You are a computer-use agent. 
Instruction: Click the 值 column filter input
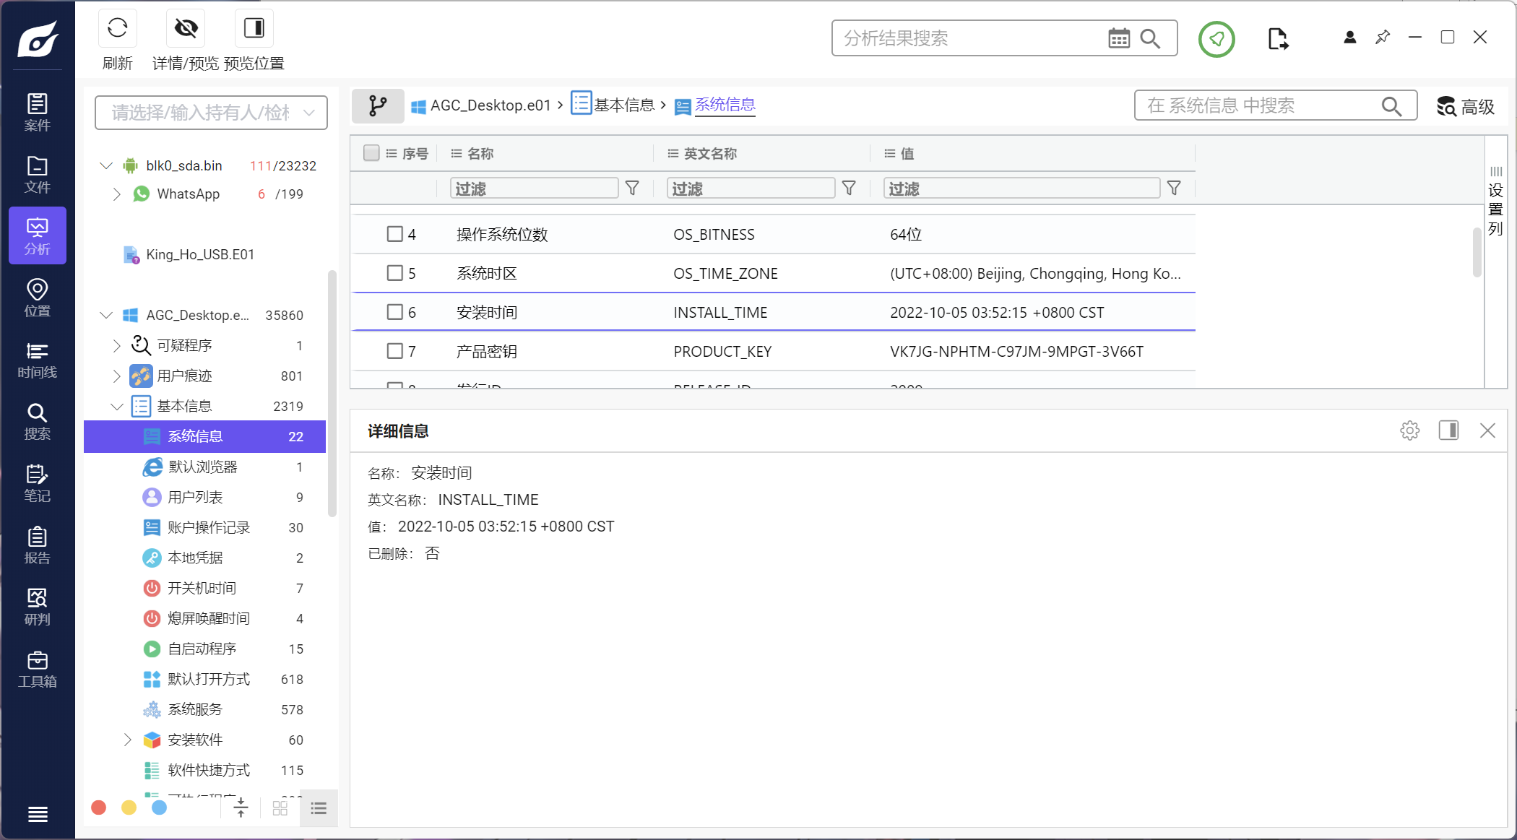coord(1021,189)
